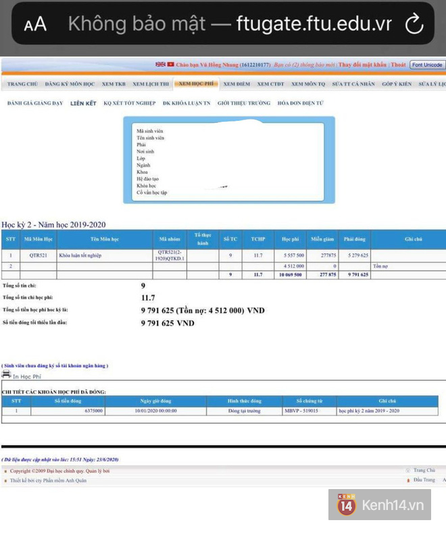Open GIỚI THIỆU TRƯỜNG submenu item
446x535 pixels.
(x=244, y=103)
